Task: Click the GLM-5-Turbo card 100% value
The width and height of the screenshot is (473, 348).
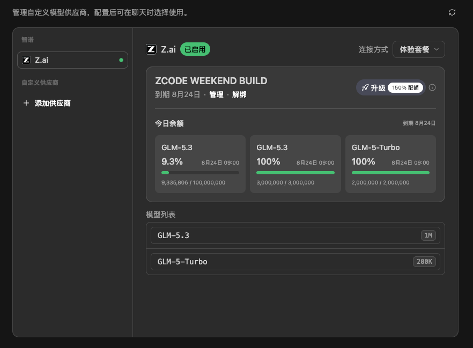Action: (x=363, y=161)
